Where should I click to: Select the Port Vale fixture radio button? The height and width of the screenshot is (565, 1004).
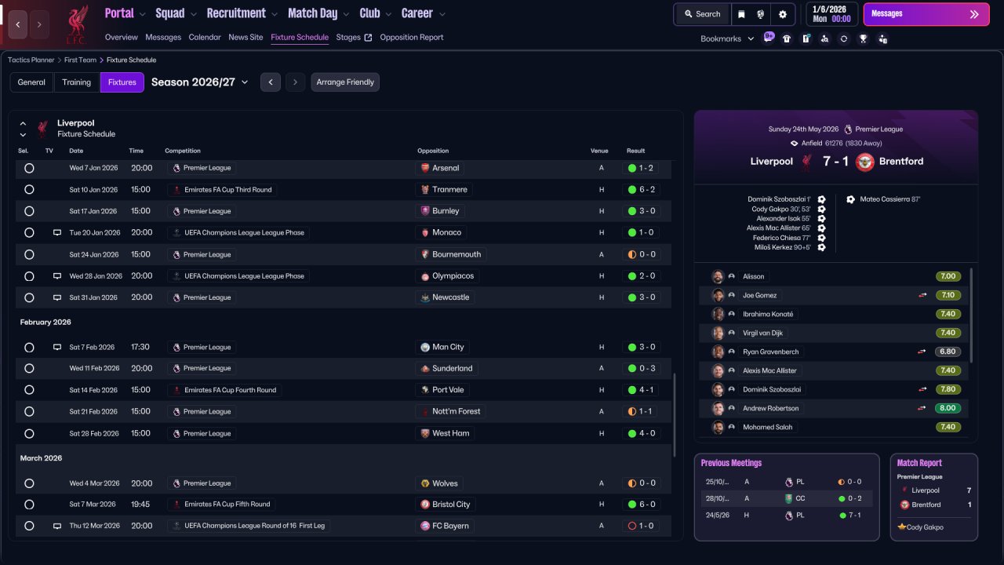coord(29,390)
